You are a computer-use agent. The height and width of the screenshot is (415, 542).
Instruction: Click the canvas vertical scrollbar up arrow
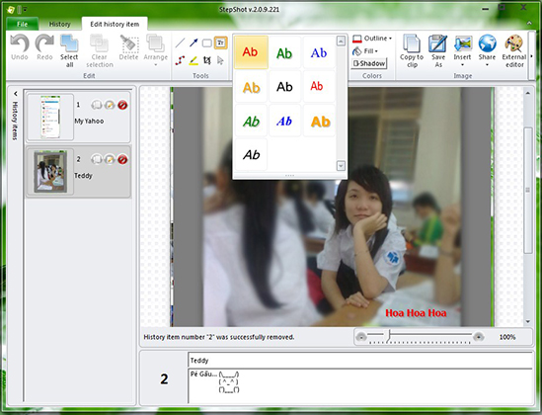(x=528, y=93)
